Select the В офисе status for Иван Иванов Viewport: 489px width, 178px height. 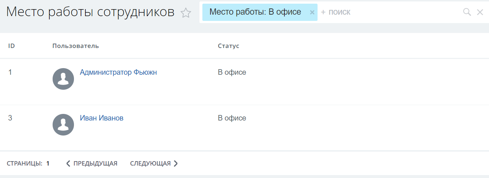pyautogui.click(x=232, y=118)
